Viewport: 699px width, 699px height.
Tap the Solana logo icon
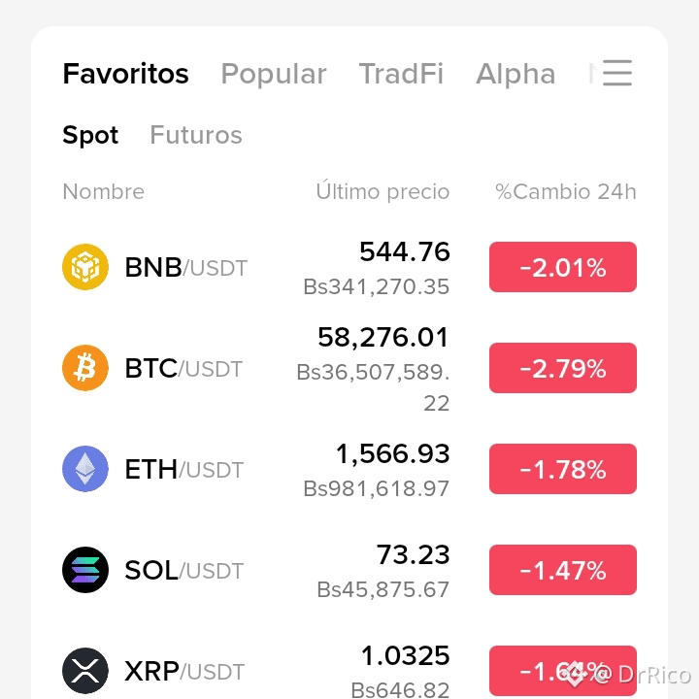85,570
